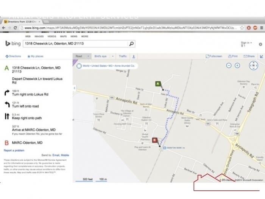Click the Report a problem link

pos(14,150)
